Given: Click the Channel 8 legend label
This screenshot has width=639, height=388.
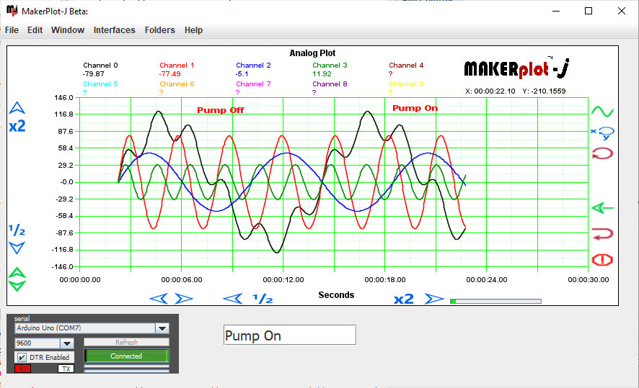Looking at the screenshot, I should [x=330, y=84].
